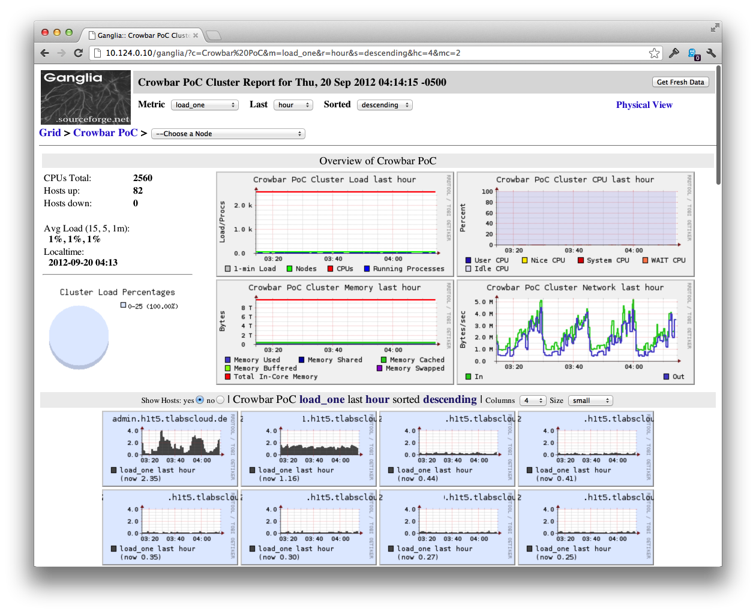This screenshot has height=614, width=756.
Task: Click the purple Memory Swapped legend swatch
Action: point(379,368)
